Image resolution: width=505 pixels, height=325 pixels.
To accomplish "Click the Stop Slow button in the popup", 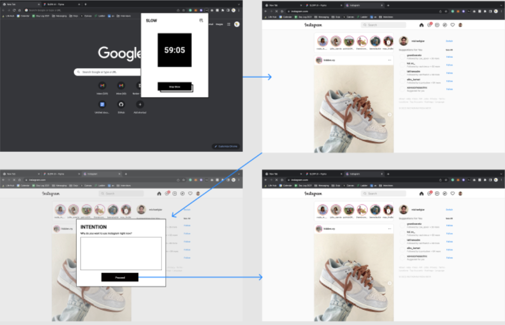I will pyautogui.click(x=174, y=86).
